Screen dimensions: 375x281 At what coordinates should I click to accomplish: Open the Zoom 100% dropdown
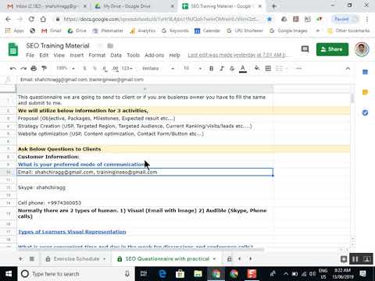pyautogui.click(x=66, y=69)
